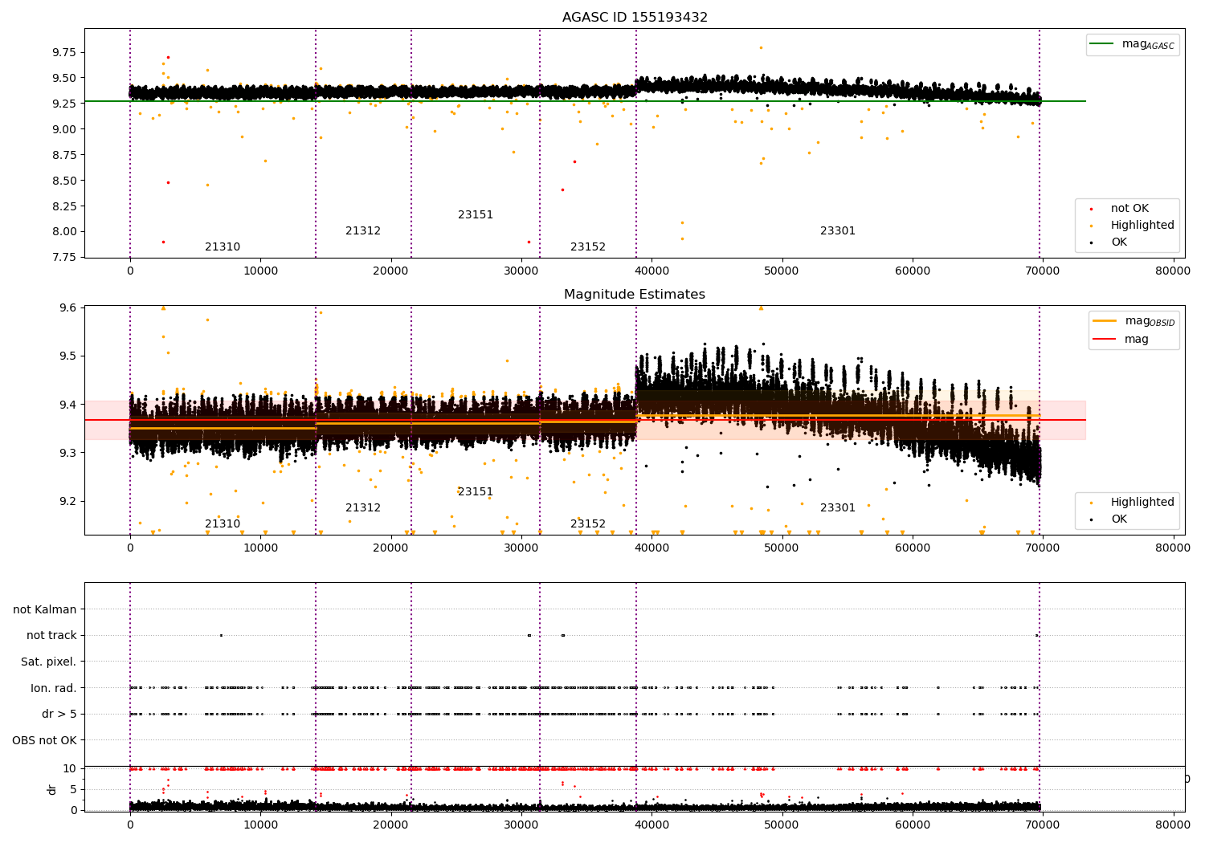Click the 5 tick on the dr axis
The width and height of the screenshot is (1205, 843).
(74, 789)
